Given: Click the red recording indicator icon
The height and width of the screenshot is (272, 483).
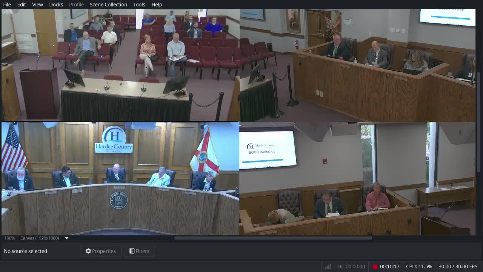Looking at the screenshot, I should click(x=375, y=266).
